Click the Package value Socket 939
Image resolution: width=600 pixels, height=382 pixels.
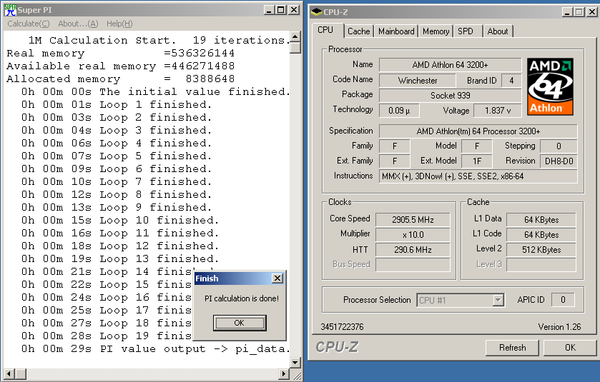point(450,95)
